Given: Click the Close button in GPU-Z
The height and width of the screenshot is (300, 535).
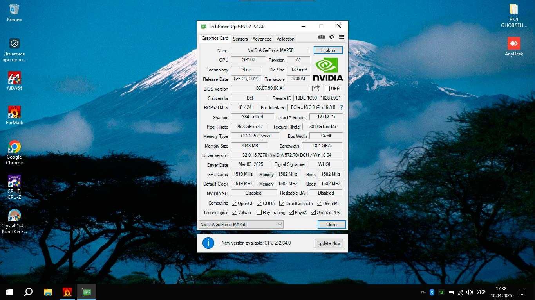Looking at the screenshot, I should [331, 225].
